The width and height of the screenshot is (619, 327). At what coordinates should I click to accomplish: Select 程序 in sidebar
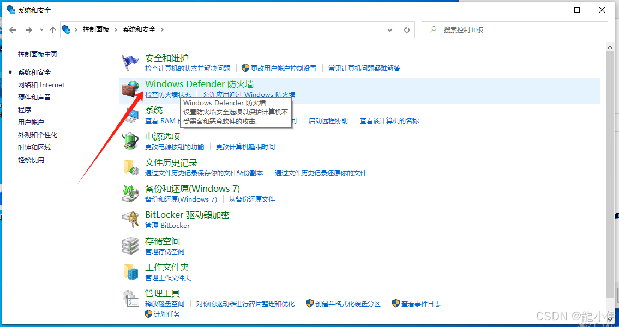pos(25,110)
